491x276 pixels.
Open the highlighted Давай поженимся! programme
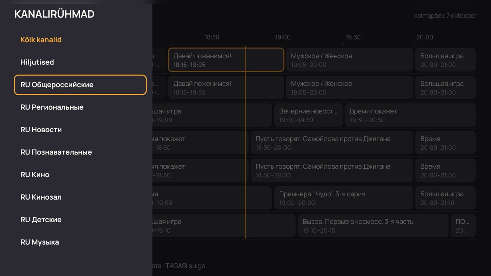click(226, 60)
